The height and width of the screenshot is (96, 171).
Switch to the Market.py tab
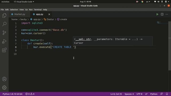[20, 14]
